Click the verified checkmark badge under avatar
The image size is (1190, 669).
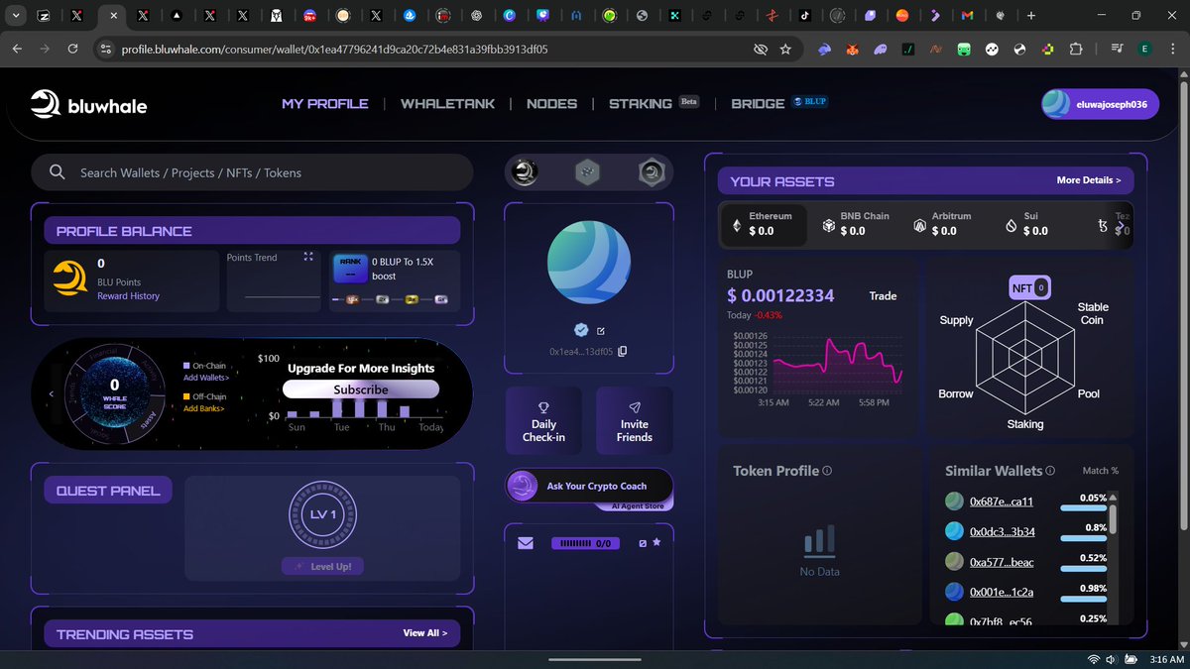pyautogui.click(x=582, y=330)
